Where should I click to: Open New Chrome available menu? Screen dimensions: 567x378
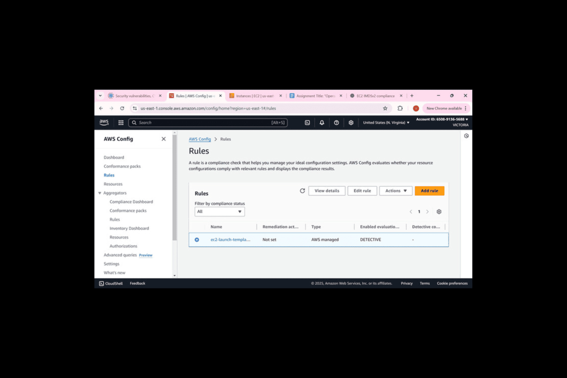click(x=447, y=108)
